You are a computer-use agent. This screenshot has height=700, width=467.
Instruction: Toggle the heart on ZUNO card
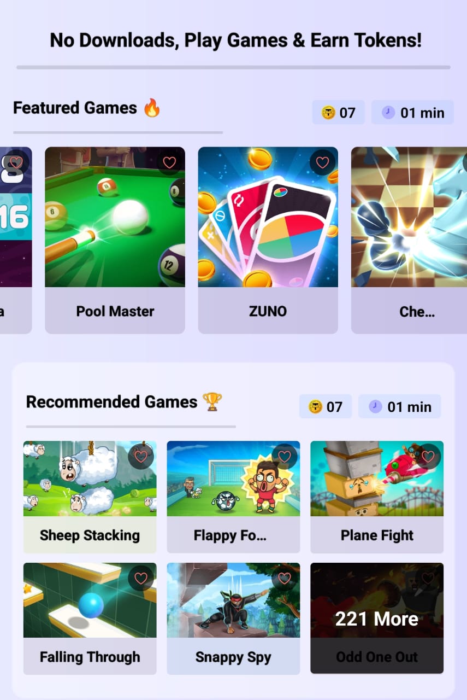pyautogui.click(x=322, y=162)
